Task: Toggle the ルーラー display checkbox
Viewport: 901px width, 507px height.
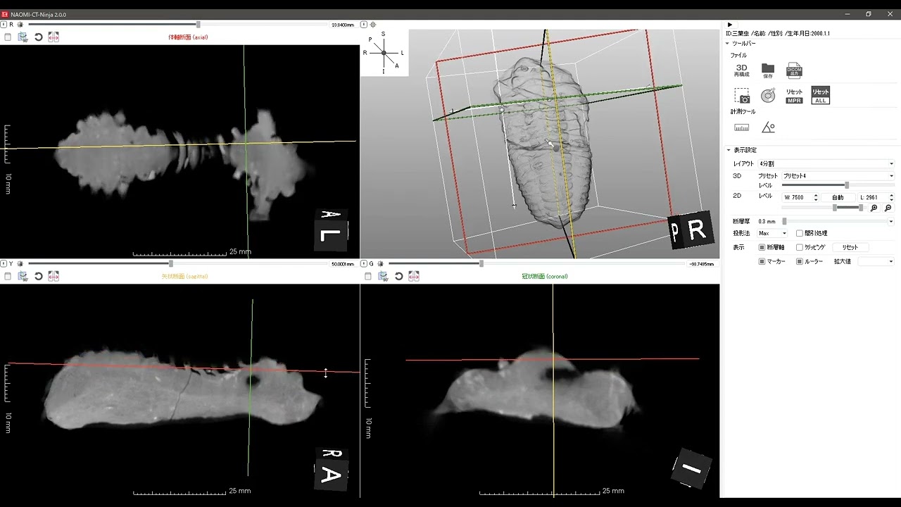Action: click(800, 261)
